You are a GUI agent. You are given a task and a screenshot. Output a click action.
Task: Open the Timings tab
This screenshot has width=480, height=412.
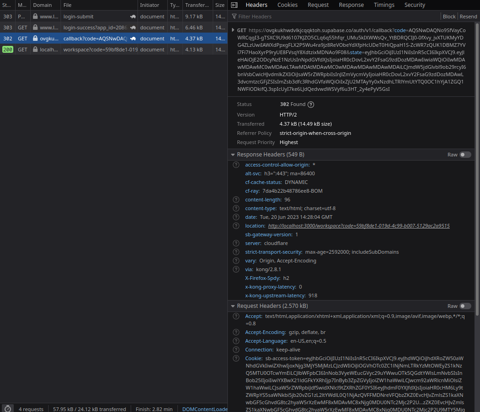pos(384,5)
